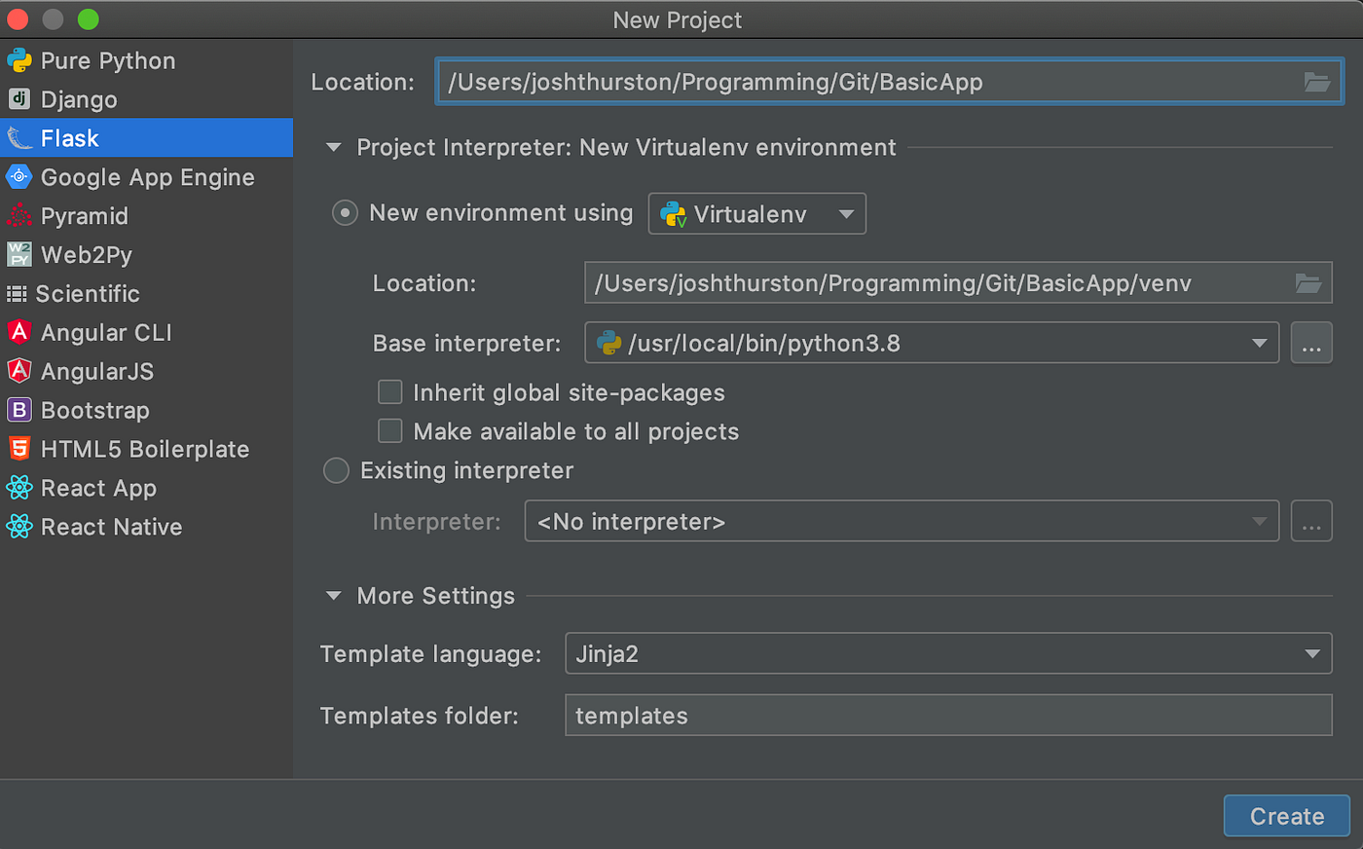1363x849 pixels.
Task: Click the Templates folder text field
Action: [x=947, y=716]
